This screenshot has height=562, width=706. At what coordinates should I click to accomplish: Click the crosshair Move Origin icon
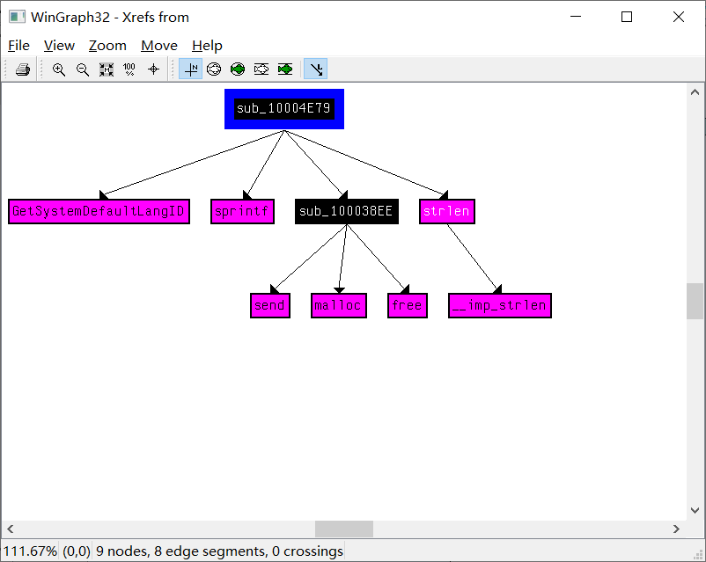[153, 69]
